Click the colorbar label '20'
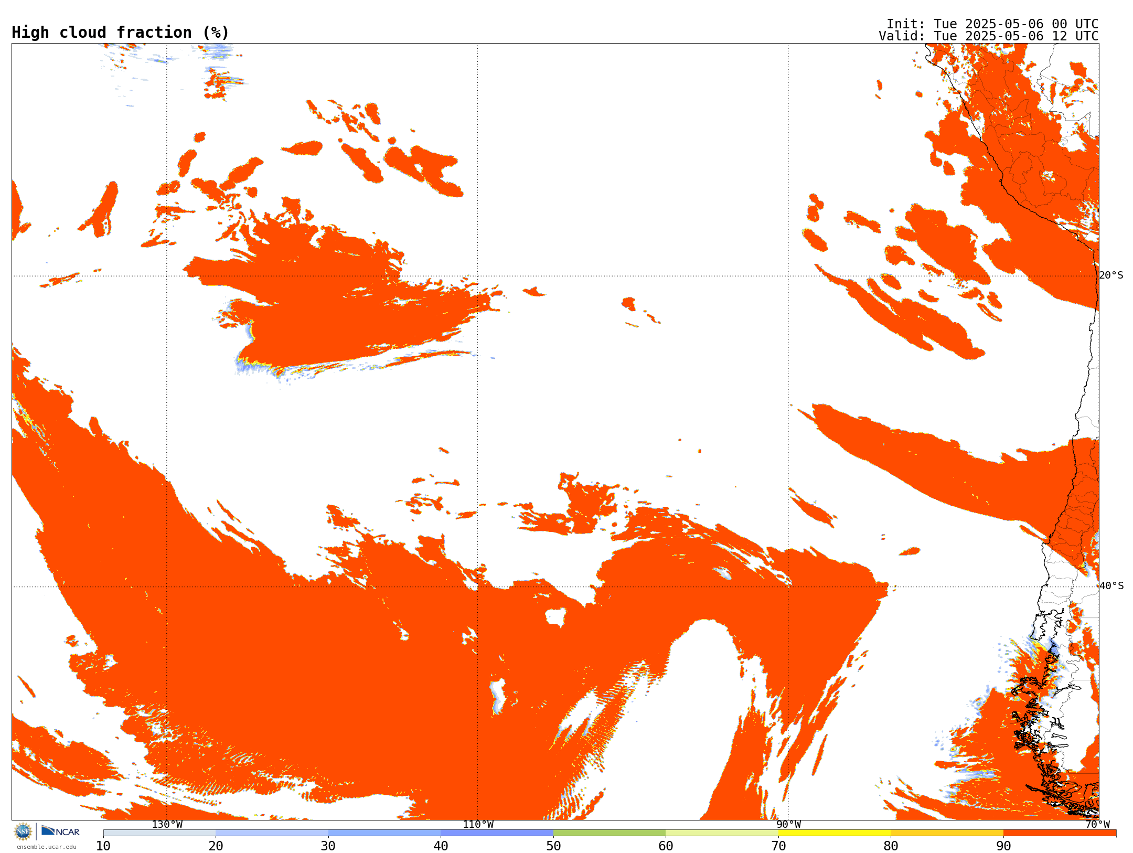 [216, 846]
